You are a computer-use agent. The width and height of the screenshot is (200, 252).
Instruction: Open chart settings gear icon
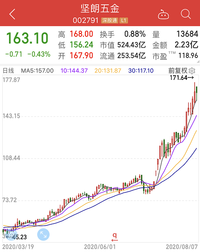[x=192, y=71]
